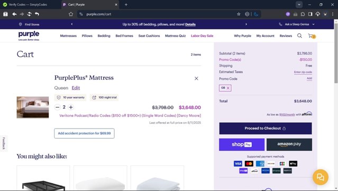Decrease mattress quantity with minus button
The image size is (338, 191).
click(x=57, y=107)
